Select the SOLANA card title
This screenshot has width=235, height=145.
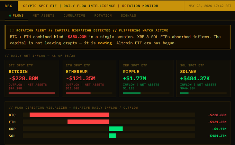coord(188,72)
